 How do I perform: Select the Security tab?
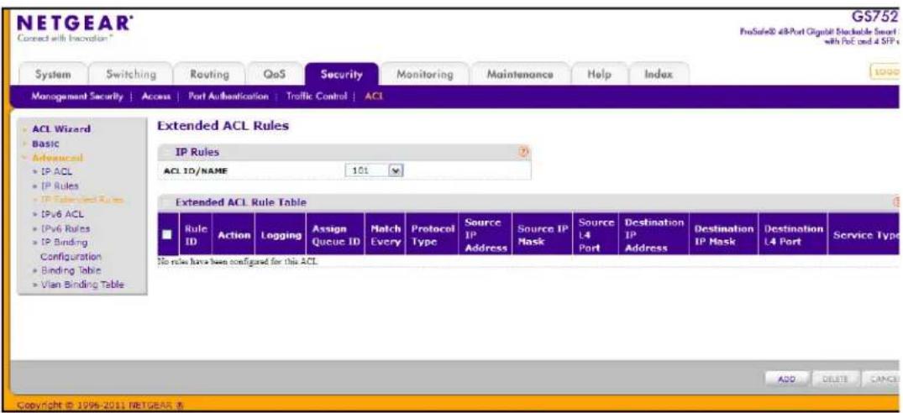tap(342, 75)
